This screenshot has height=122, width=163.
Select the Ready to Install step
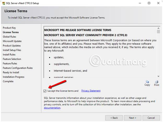point(11,72)
